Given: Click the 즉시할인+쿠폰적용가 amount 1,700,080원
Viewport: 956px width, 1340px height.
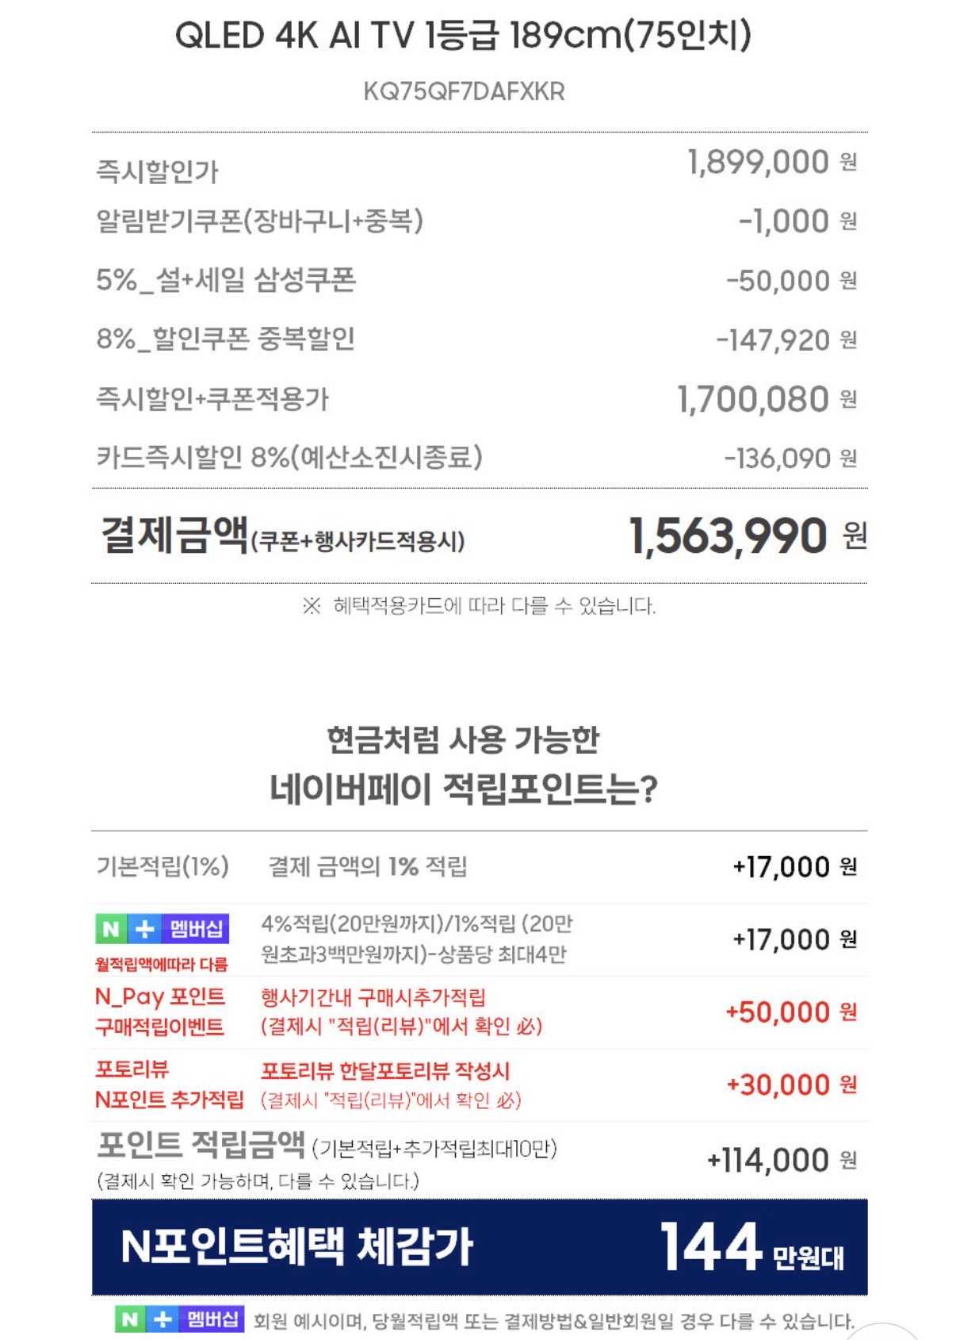Looking at the screenshot, I should pos(766,399).
